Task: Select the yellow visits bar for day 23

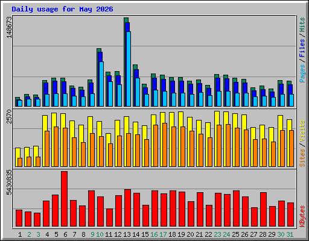Action: tap(217, 118)
